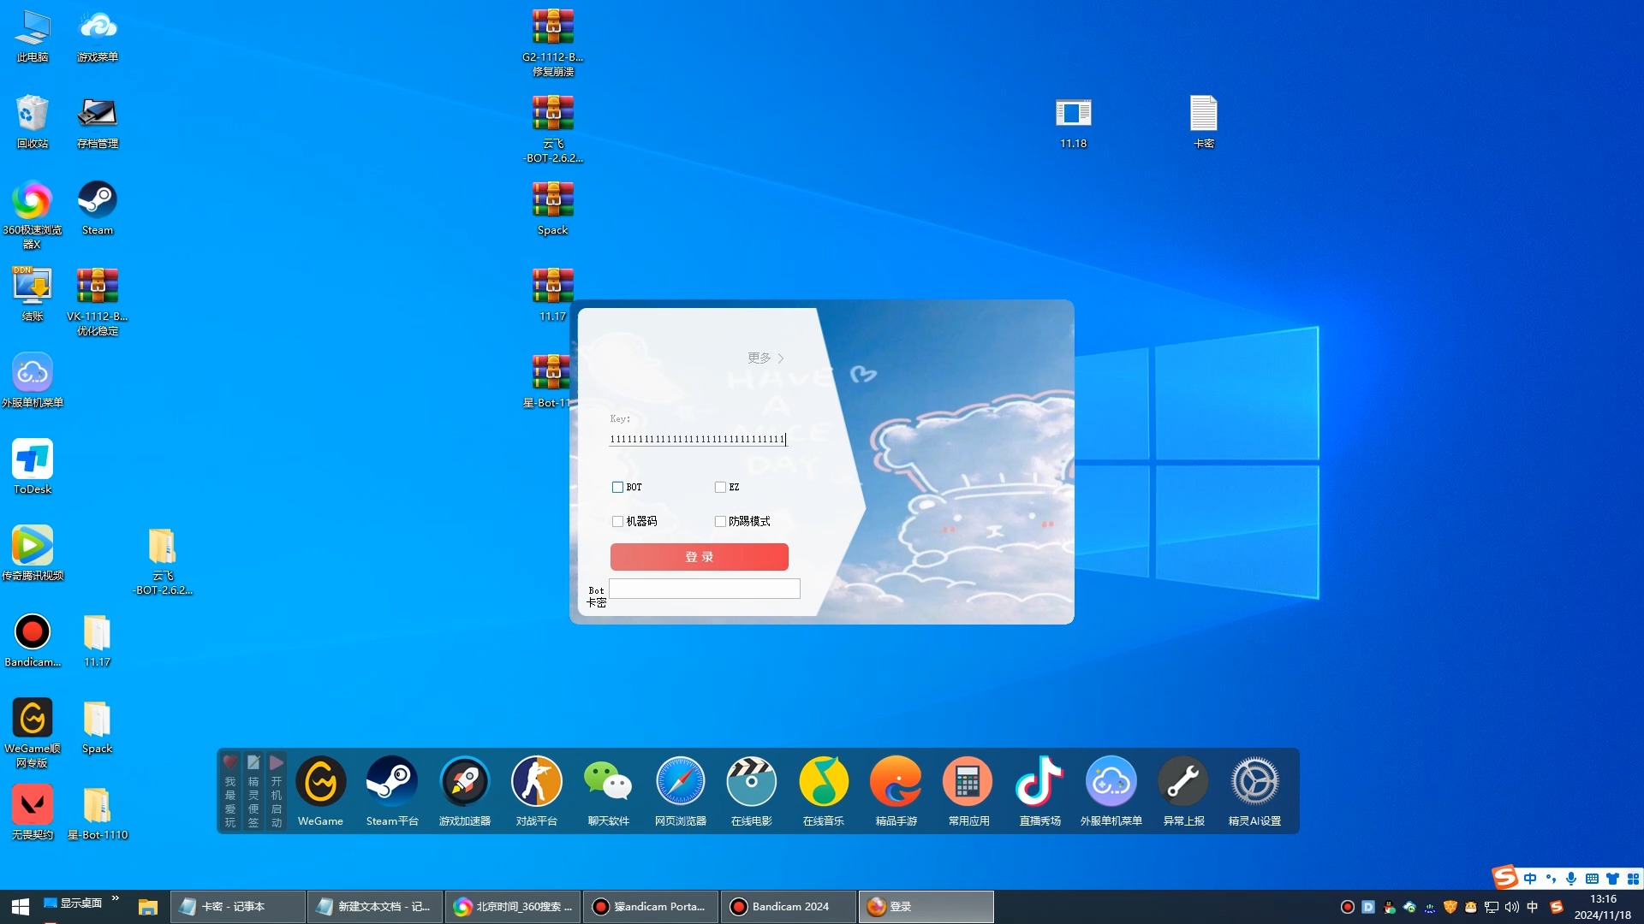Select the WeGame顺网专版 desktop icon
Viewport: 1644px width, 924px height.
click(x=33, y=733)
